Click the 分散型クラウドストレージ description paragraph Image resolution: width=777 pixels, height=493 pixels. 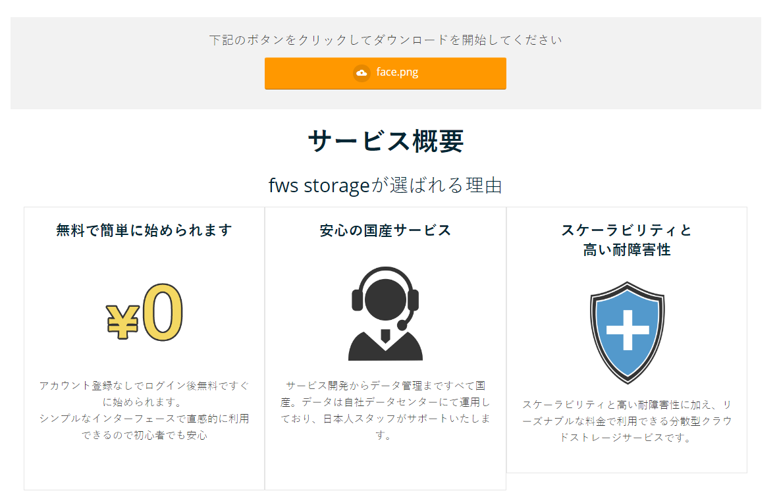click(627, 421)
